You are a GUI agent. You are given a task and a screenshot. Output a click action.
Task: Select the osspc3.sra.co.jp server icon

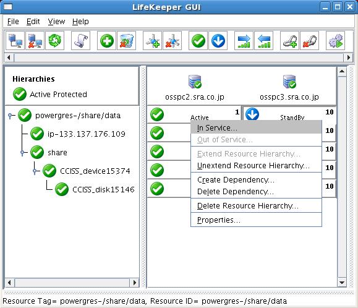289,82
